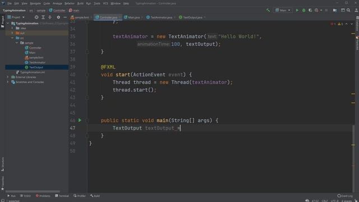Run the Main configuration with green play
This screenshot has height=202, width=359.
click(x=297, y=10)
